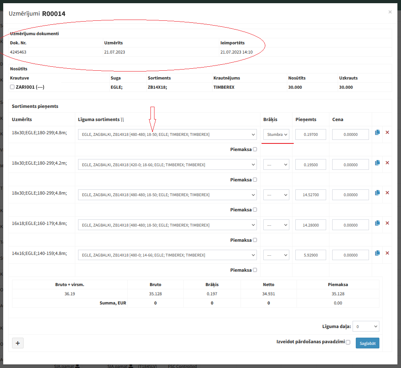
Task: Copy the 14x16 EGLE 140-159 row
Action: pos(377,253)
